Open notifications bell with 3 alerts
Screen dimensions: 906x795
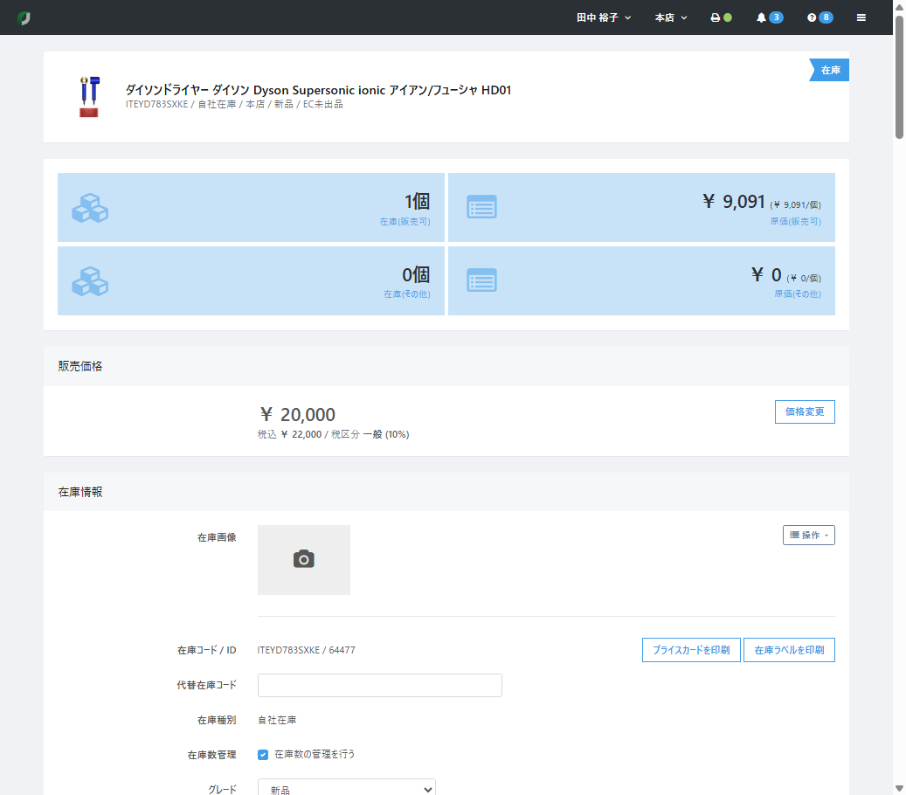[x=769, y=18]
